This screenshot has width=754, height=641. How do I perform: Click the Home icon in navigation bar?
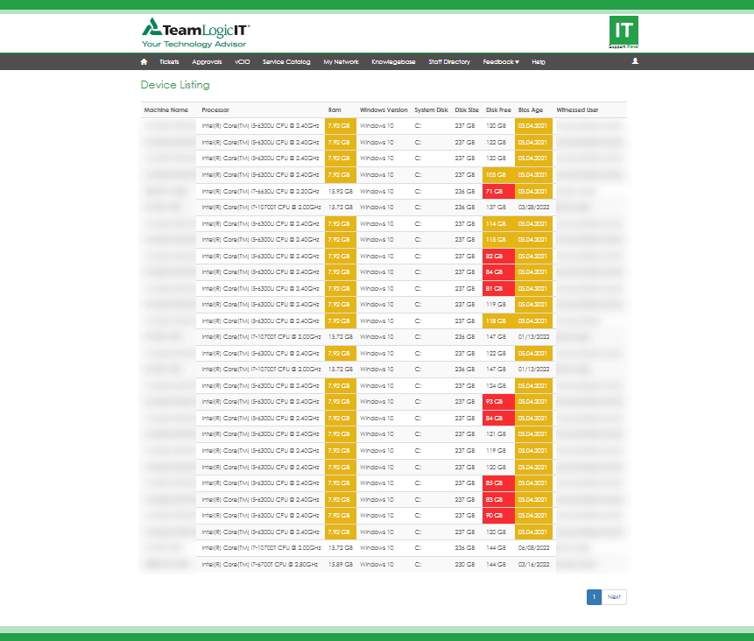click(x=144, y=62)
